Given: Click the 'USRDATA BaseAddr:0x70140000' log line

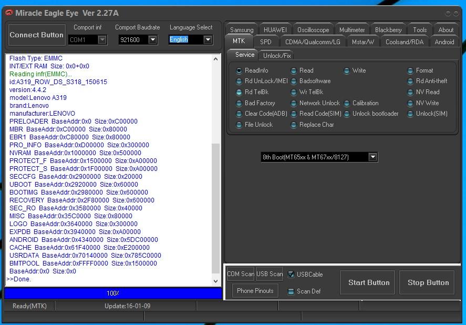Looking at the screenshot, I should point(85,256).
